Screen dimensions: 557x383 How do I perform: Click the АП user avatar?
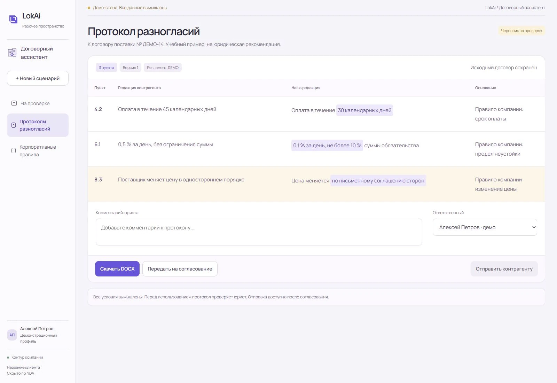click(x=12, y=335)
